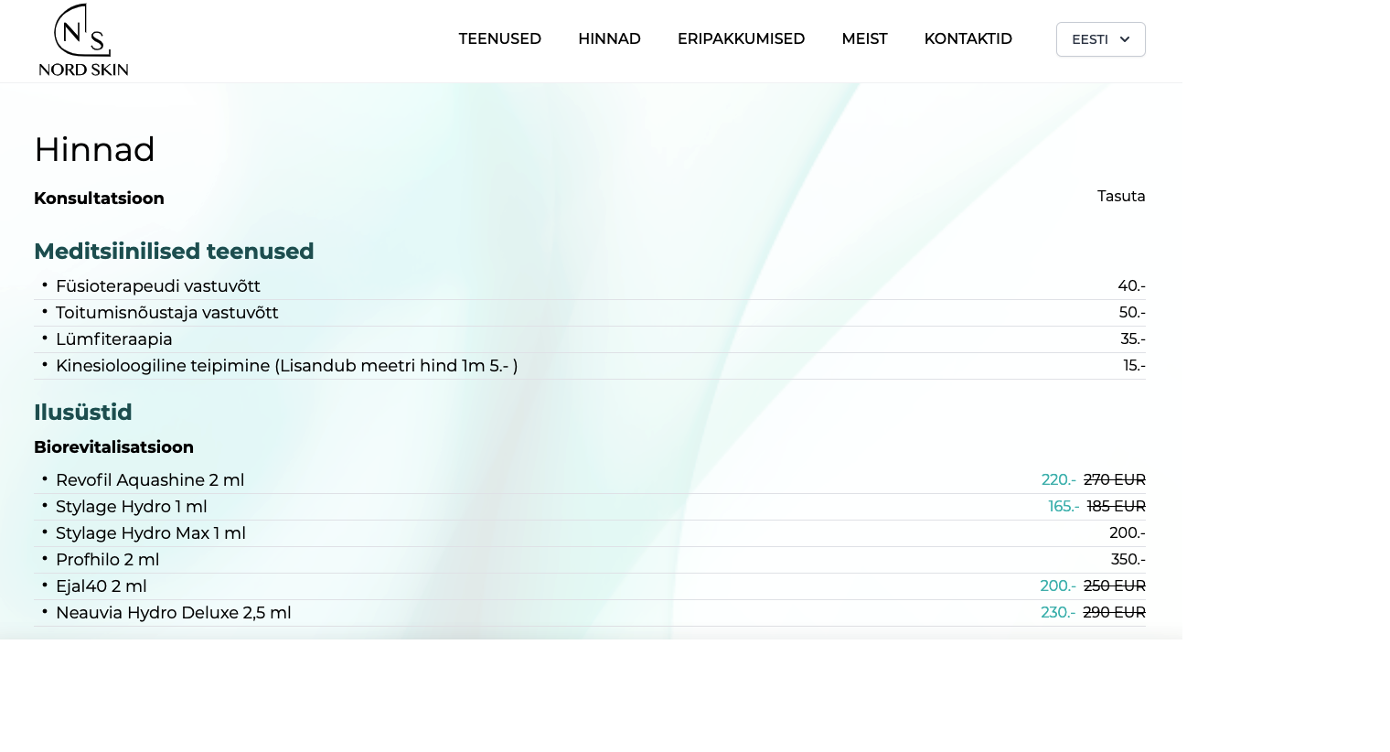The height and width of the screenshot is (752, 1390).
Task: Open the Kontaktid page
Action: coord(968,39)
